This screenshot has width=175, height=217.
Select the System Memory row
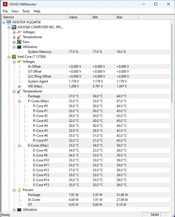[x=98, y=52]
